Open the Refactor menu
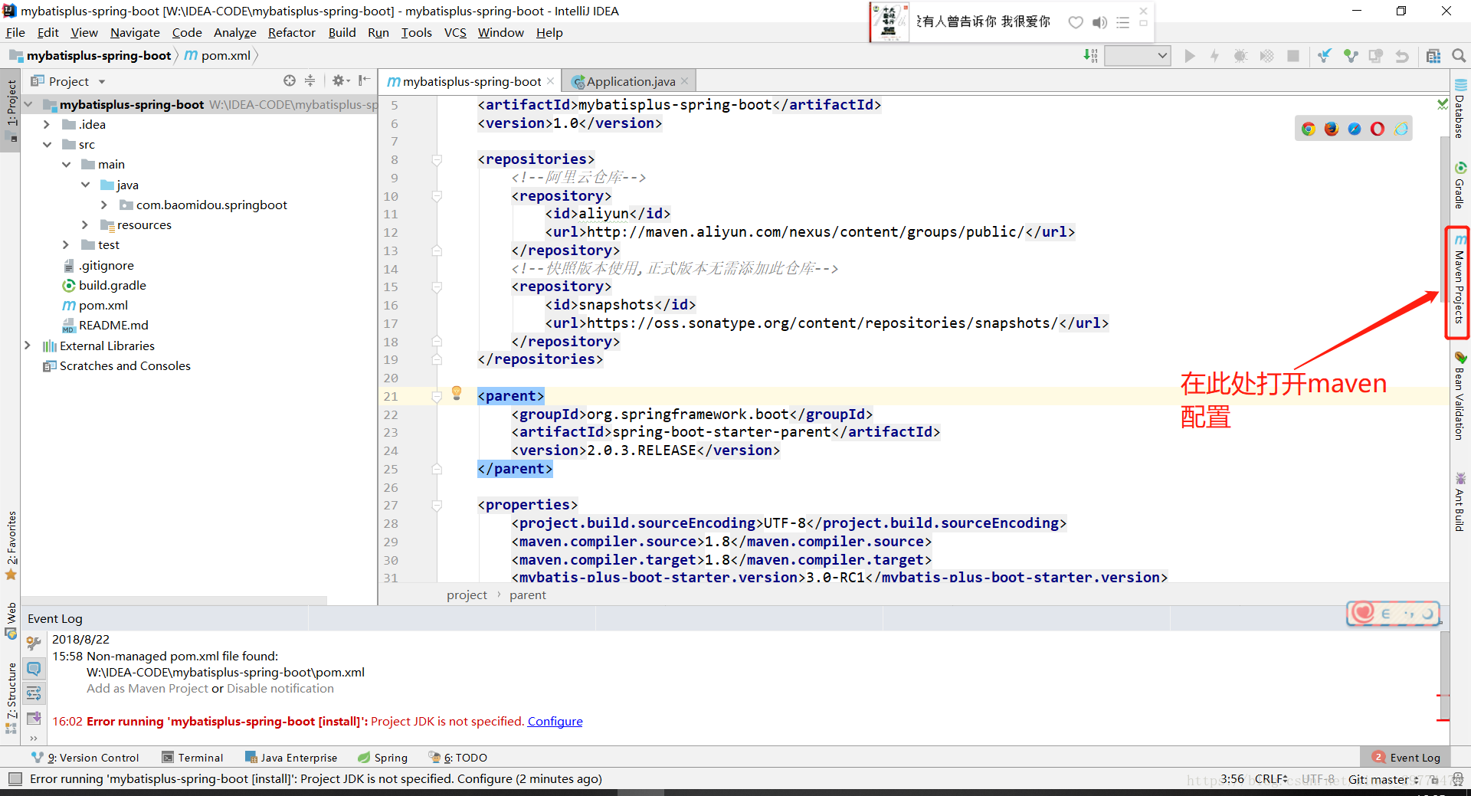Image resolution: width=1471 pixels, height=796 pixels. (291, 32)
